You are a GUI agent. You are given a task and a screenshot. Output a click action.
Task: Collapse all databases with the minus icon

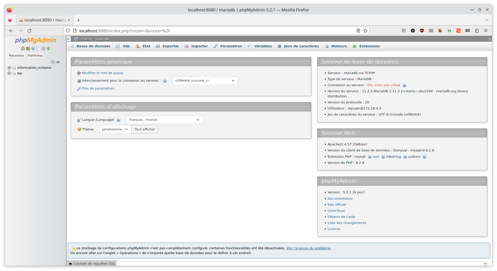pyautogui.click(x=53, y=62)
